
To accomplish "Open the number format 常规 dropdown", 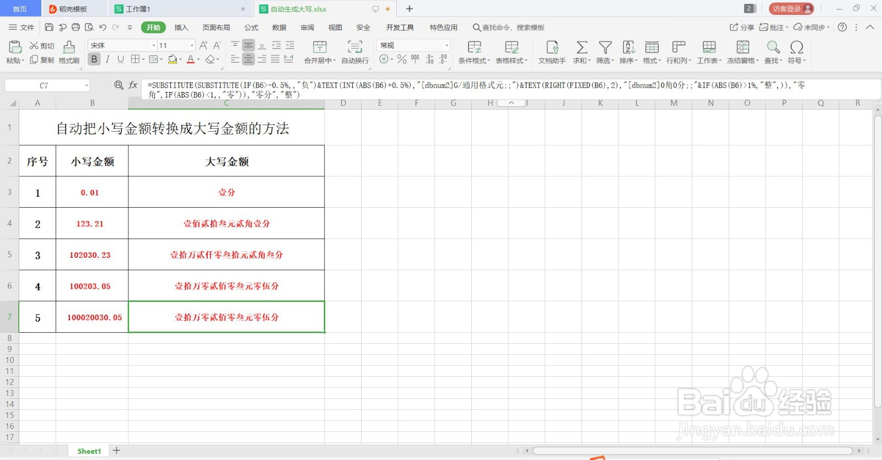I will pyautogui.click(x=447, y=46).
